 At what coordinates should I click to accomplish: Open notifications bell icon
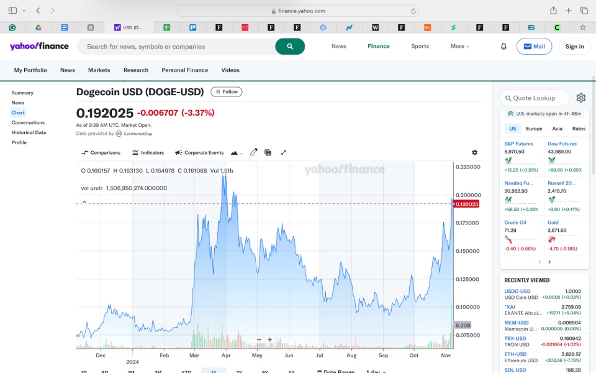(x=503, y=47)
